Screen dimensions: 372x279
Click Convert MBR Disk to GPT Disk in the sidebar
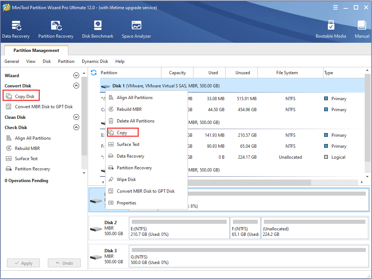point(43,107)
